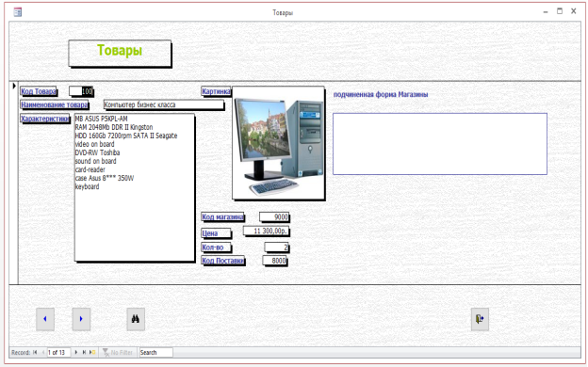Click the Картинка label
The width and height of the screenshot is (588, 367).
[216, 91]
